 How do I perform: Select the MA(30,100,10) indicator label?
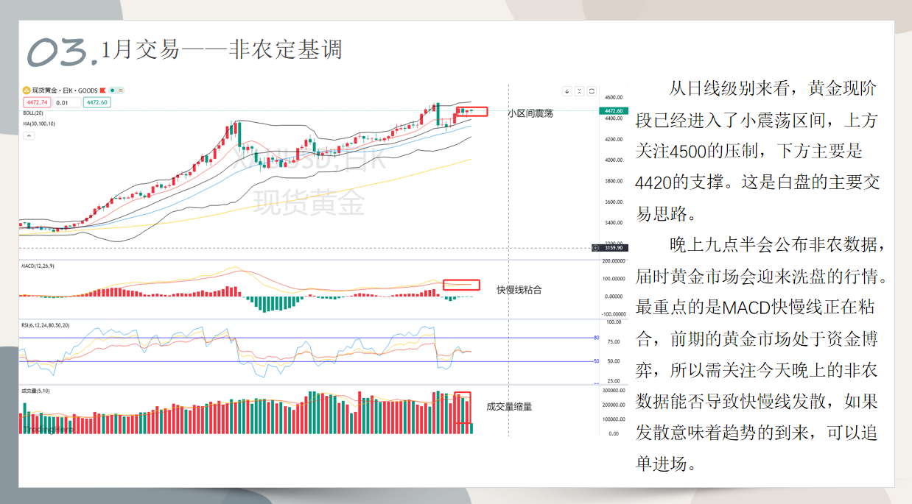38,124
